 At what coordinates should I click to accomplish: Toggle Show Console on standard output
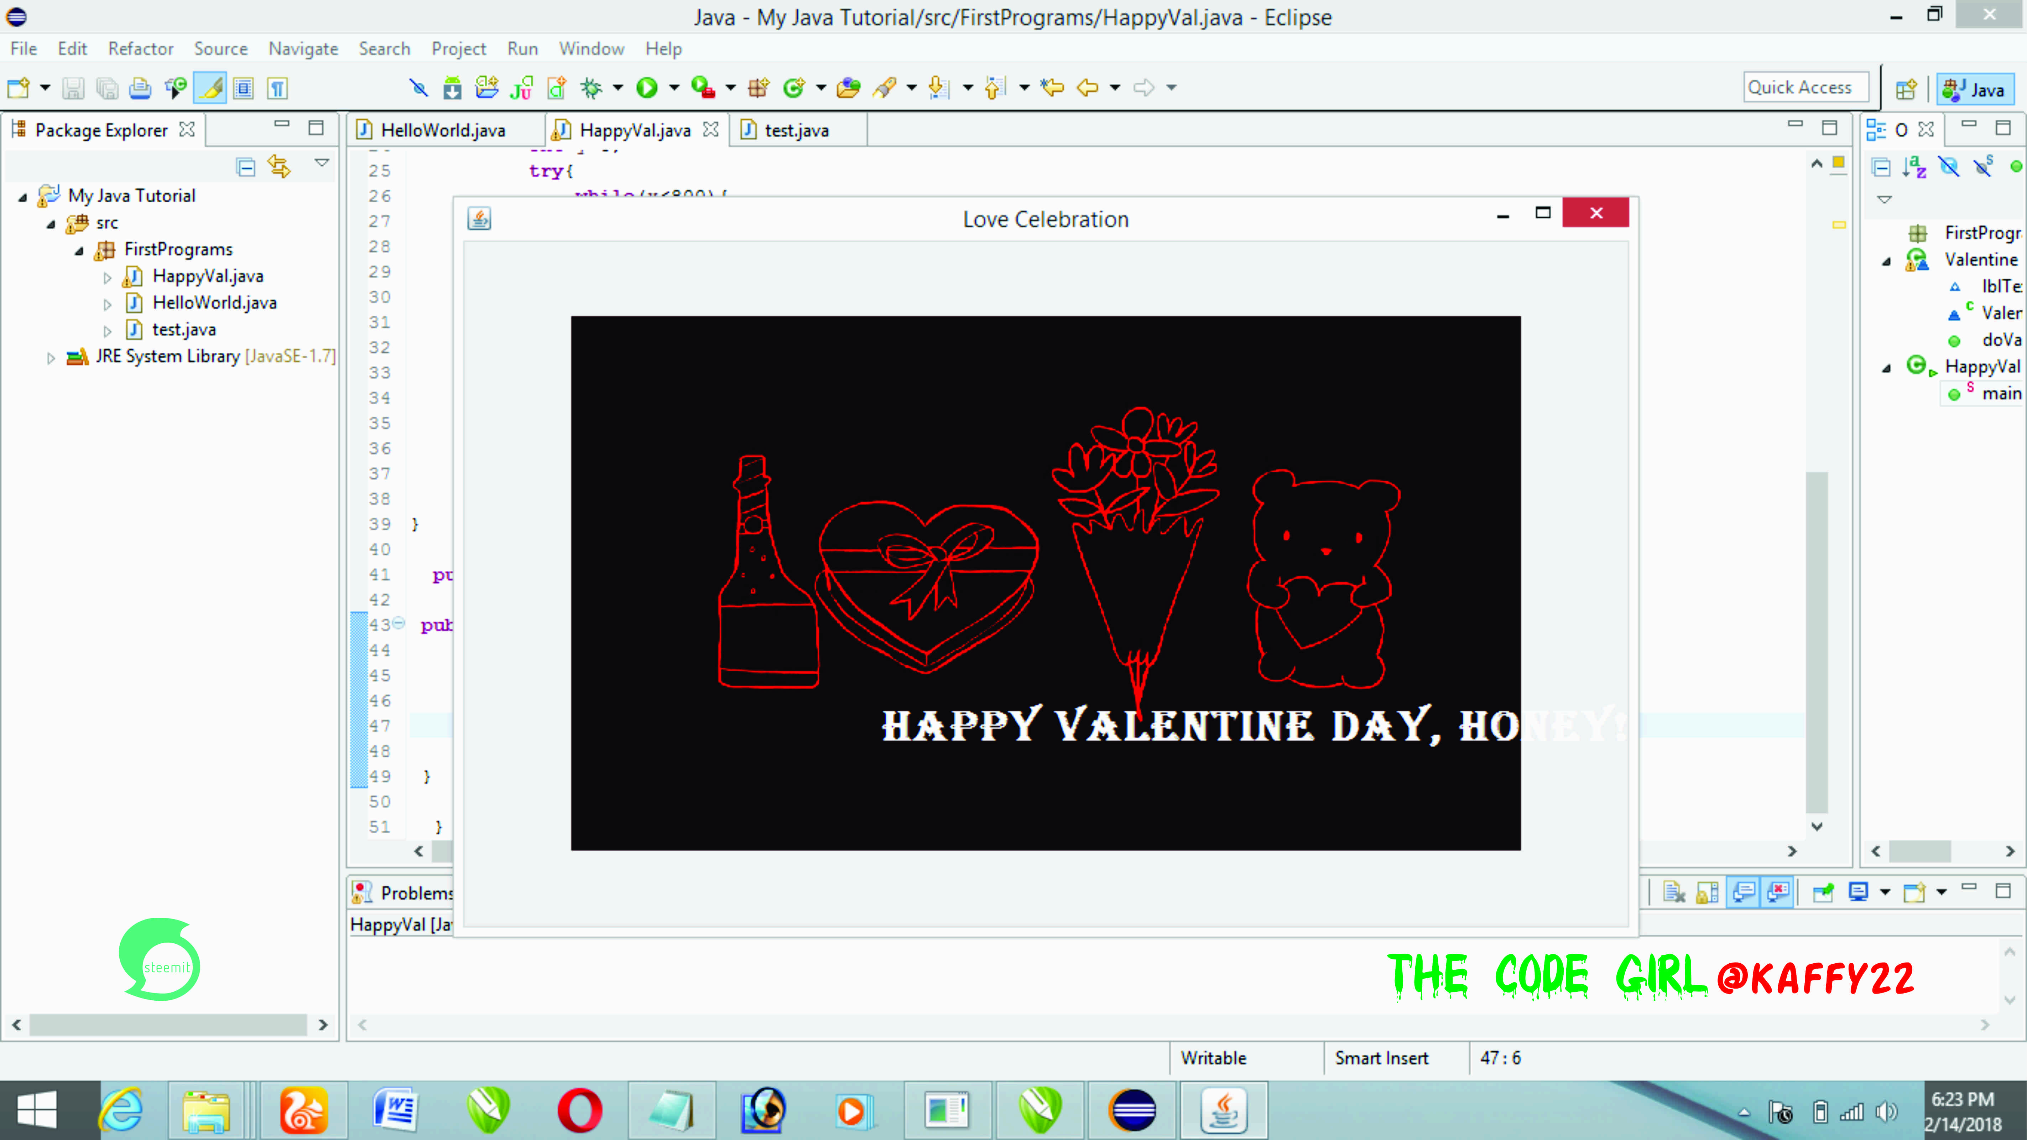(1744, 892)
